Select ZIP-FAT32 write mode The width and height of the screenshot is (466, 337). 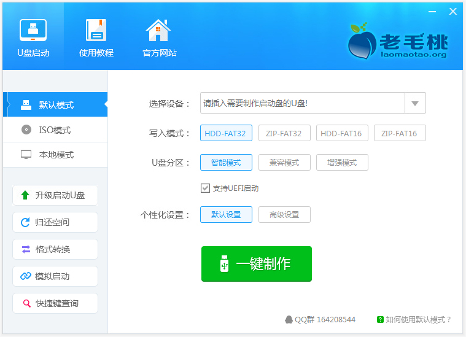coord(284,133)
